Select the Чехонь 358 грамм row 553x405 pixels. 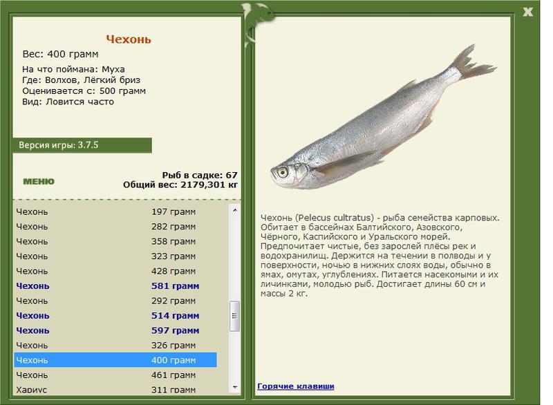(115, 241)
